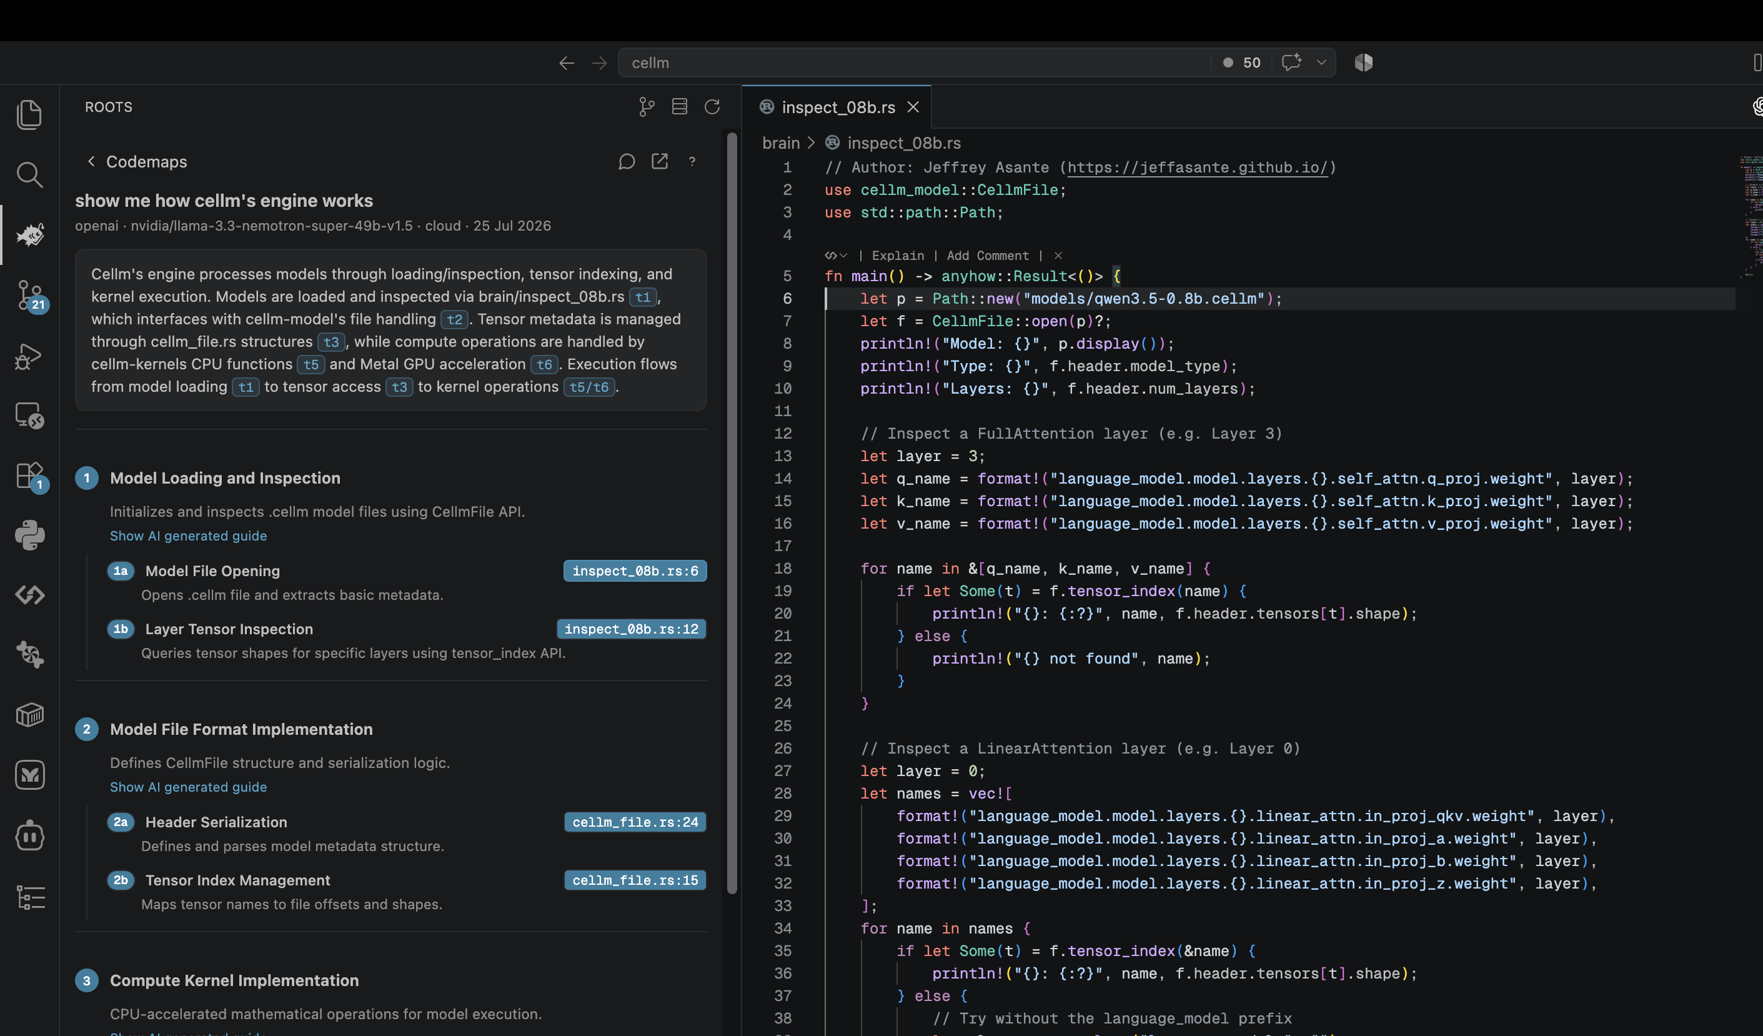Click the sparkle chat icon in title bar
This screenshot has width=1763, height=1036.
(x=1291, y=62)
